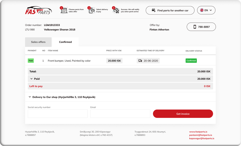Viewport: 241px width, 146px height.
Task: Click the FastParts logo
Action: pos(38,10)
